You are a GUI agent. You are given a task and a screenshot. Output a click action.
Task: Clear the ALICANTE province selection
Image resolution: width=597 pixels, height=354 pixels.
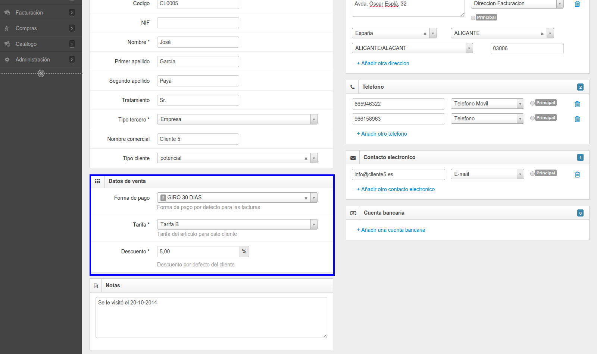[542, 34]
